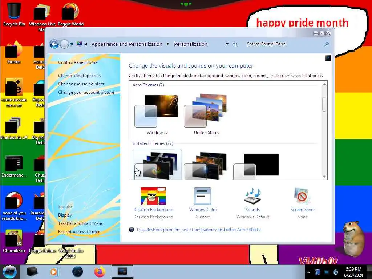
Task: Open the Windows Start orb
Action: point(9,272)
